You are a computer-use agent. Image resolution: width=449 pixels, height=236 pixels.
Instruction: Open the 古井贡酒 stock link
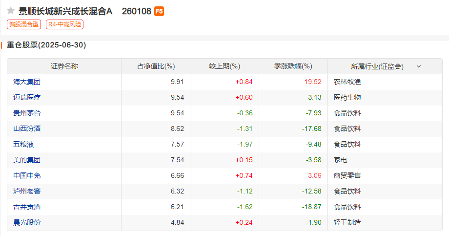(27, 207)
